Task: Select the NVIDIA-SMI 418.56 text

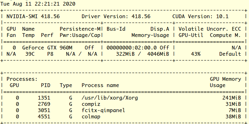Action: pos(33,16)
